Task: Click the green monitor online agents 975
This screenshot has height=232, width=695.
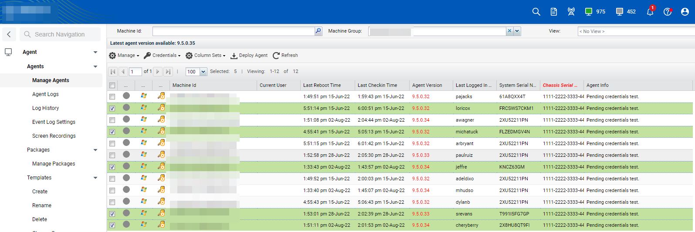Action: (595, 12)
